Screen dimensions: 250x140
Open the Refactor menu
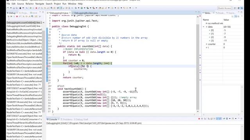tap(30, 3)
